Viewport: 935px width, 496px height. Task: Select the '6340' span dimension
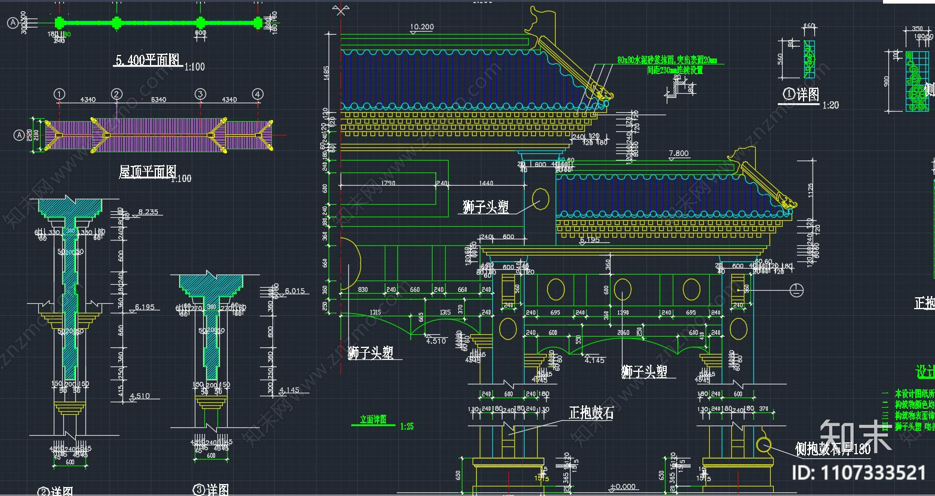[158, 100]
